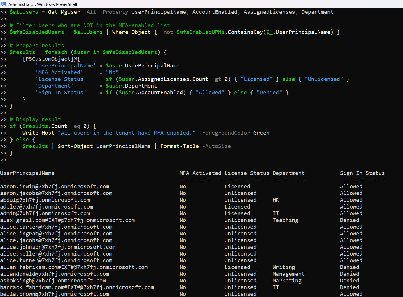Click the Teaching department value

[x=285, y=220]
